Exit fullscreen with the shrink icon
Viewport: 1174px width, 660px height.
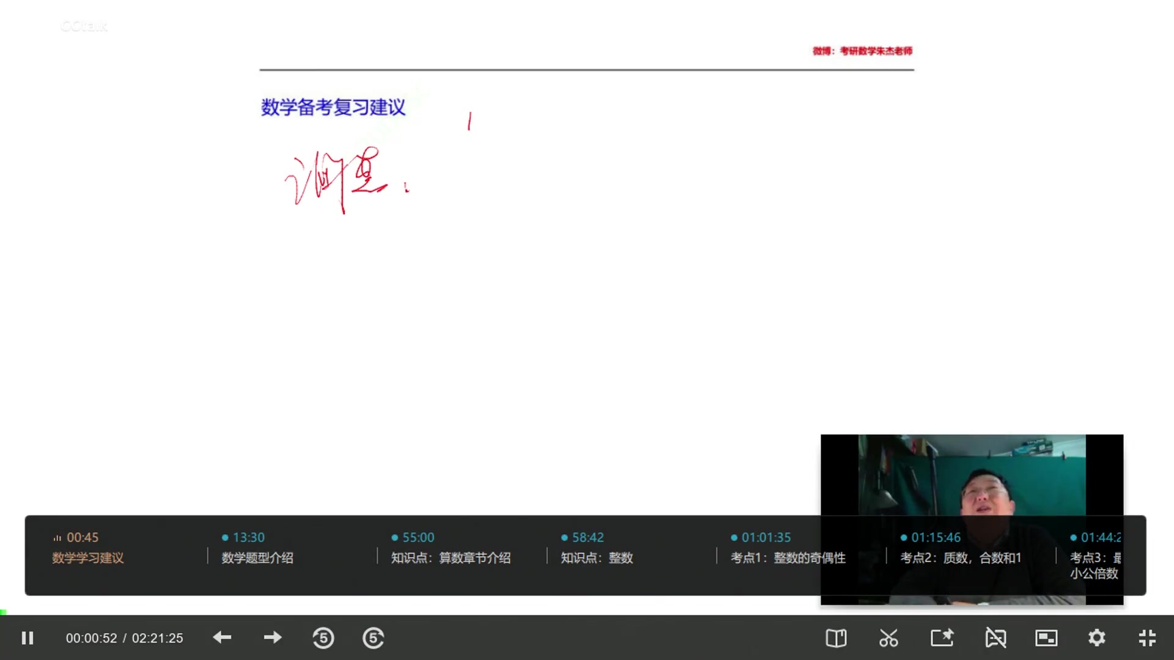tap(1148, 637)
